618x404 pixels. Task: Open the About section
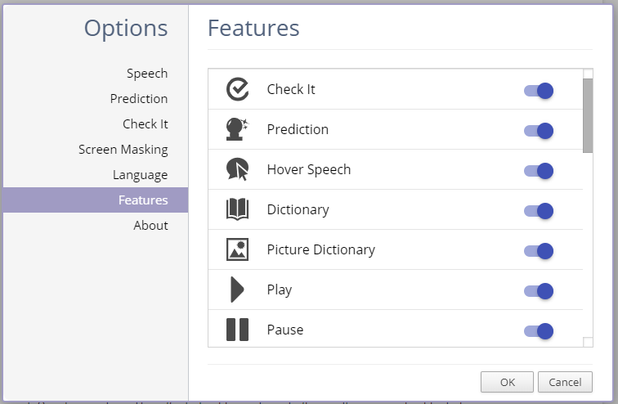tap(150, 226)
